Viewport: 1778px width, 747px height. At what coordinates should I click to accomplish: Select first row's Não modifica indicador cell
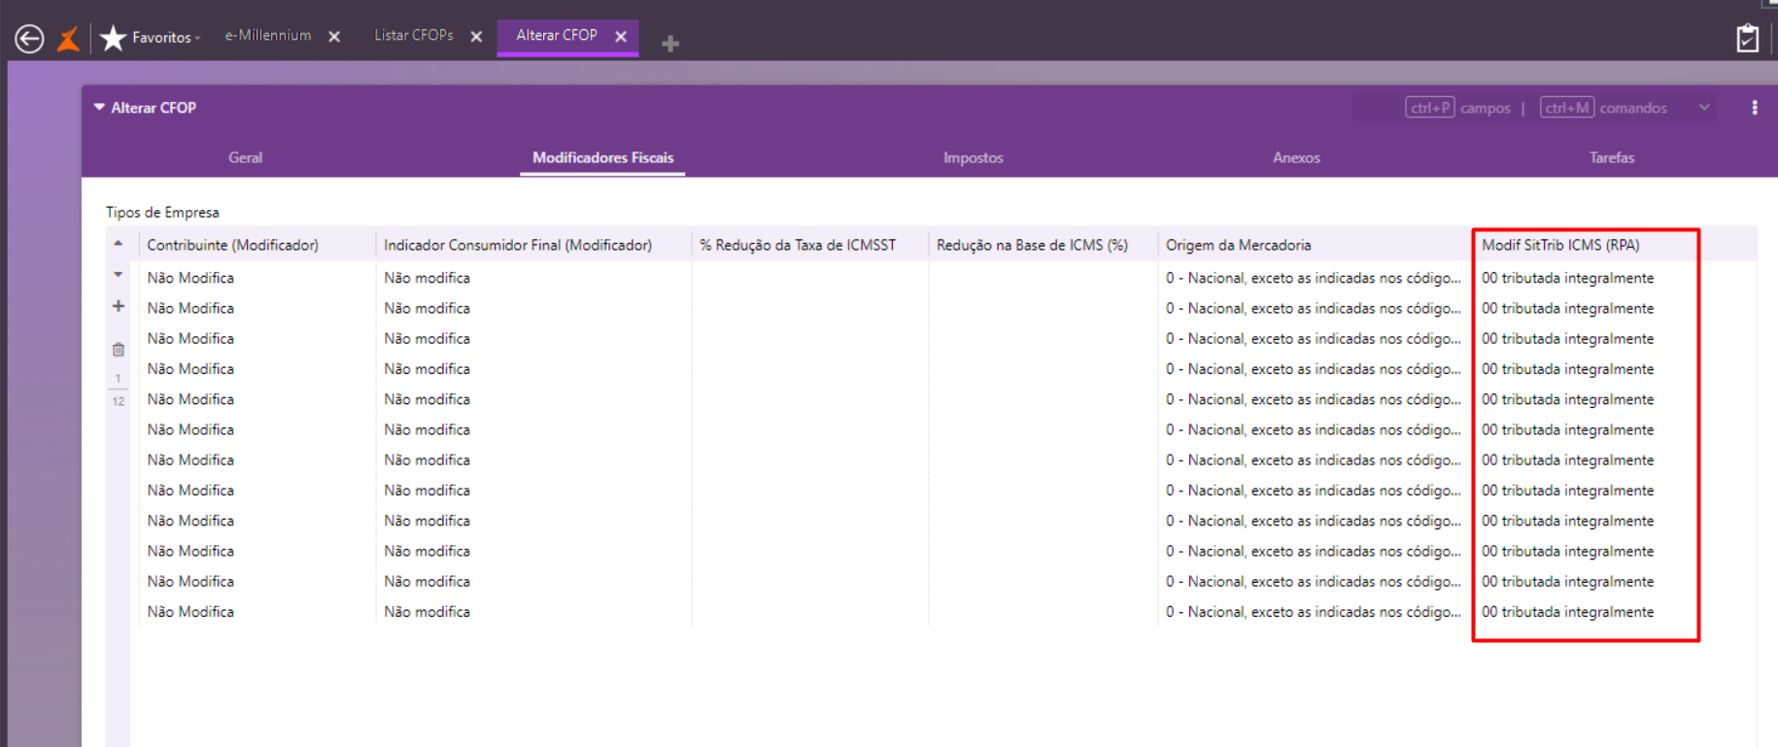(x=533, y=278)
